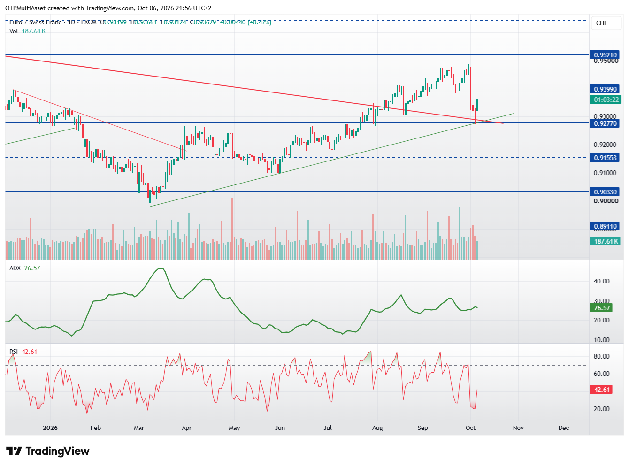The width and height of the screenshot is (629, 467).
Task: Click the ADX 26.57 indicator legend
Action: click(25, 268)
